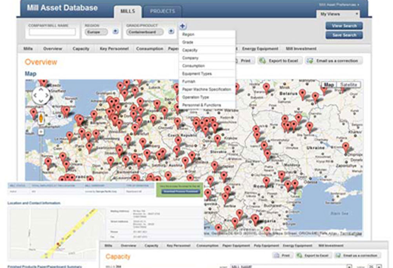
Task: Click the plus icon beside Containerboard filter
Action: pos(171,32)
